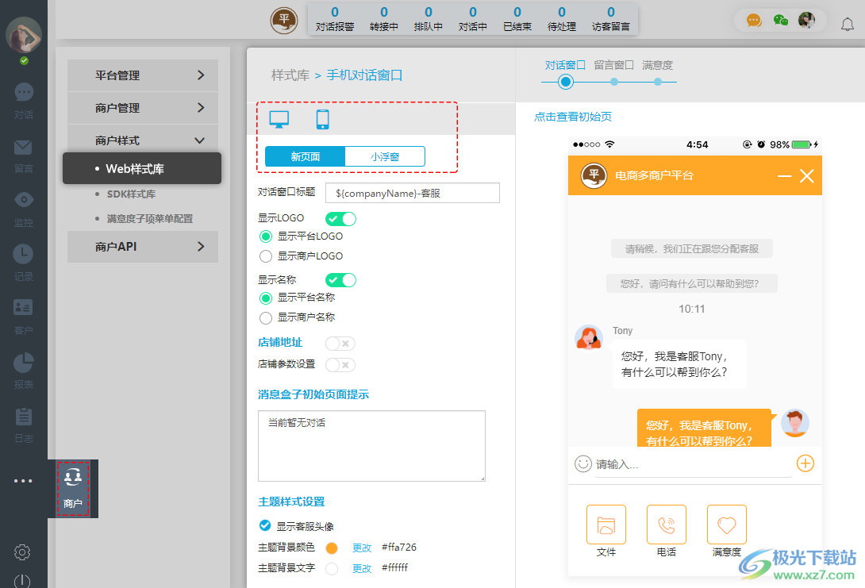This screenshot has width=865, height=588.
Task: Switch to the 小浮窗 tab
Action: [385, 156]
